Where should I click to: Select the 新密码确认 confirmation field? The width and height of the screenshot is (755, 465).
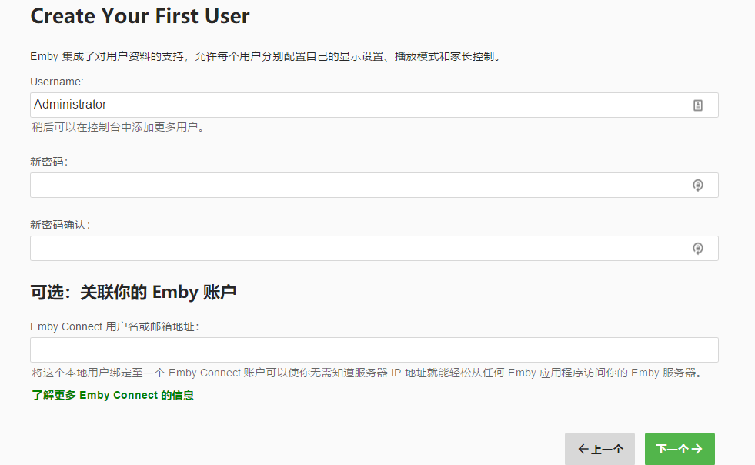(x=354, y=249)
